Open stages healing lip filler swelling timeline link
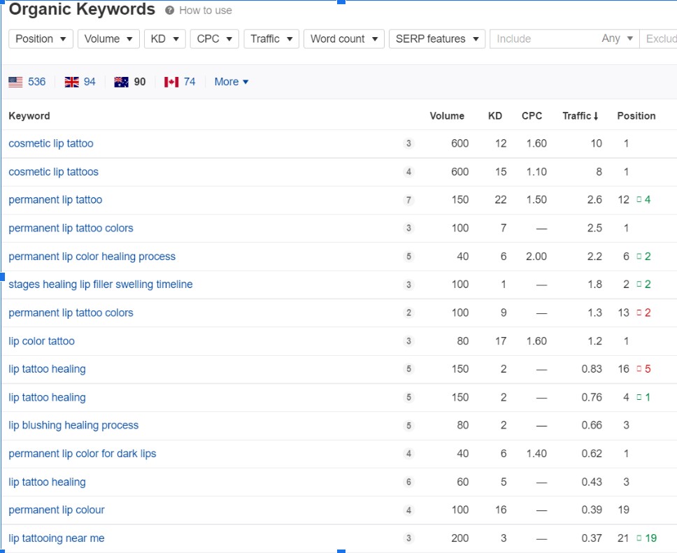 [x=101, y=285]
